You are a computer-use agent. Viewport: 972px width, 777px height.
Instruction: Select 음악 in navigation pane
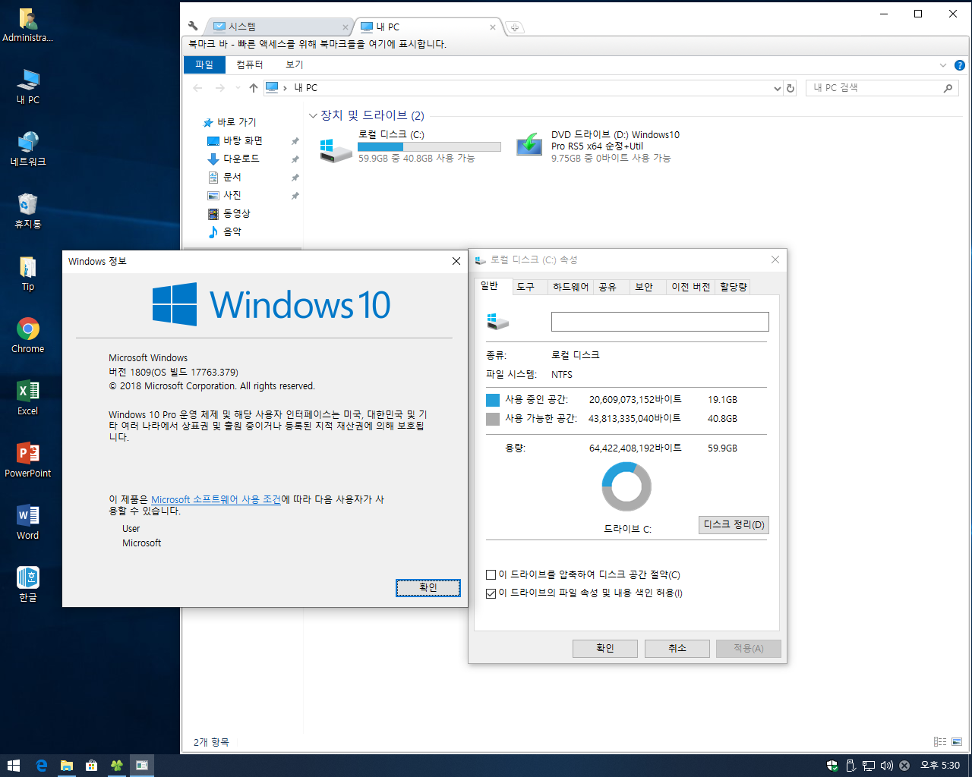tap(232, 232)
